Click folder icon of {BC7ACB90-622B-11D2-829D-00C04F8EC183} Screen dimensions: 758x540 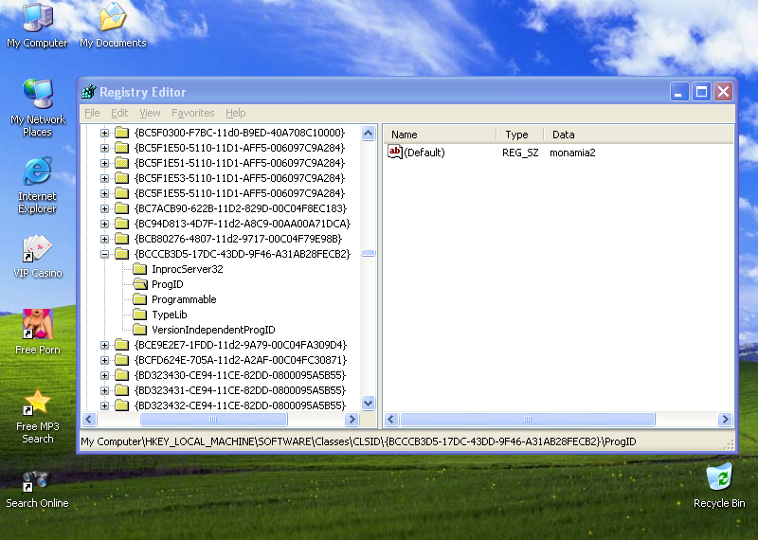click(122, 208)
